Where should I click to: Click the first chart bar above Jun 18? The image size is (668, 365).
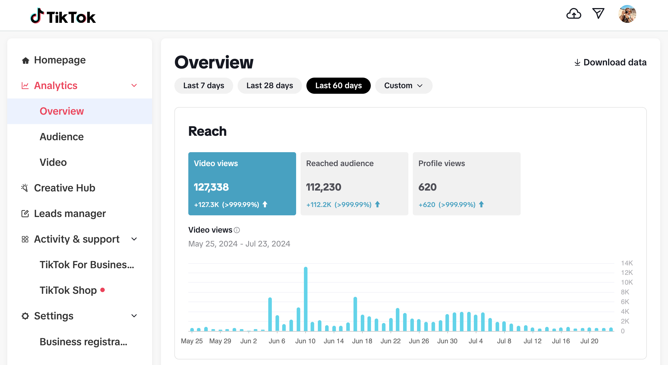[x=362, y=323]
